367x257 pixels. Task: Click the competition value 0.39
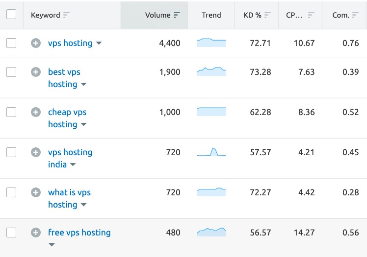tap(351, 72)
